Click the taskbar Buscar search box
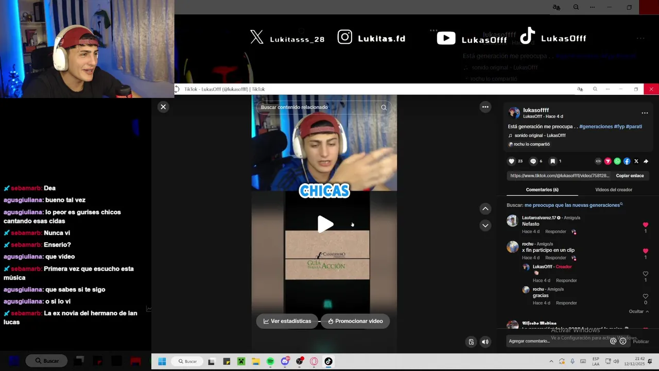The height and width of the screenshot is (371, 659). point(188,361)
